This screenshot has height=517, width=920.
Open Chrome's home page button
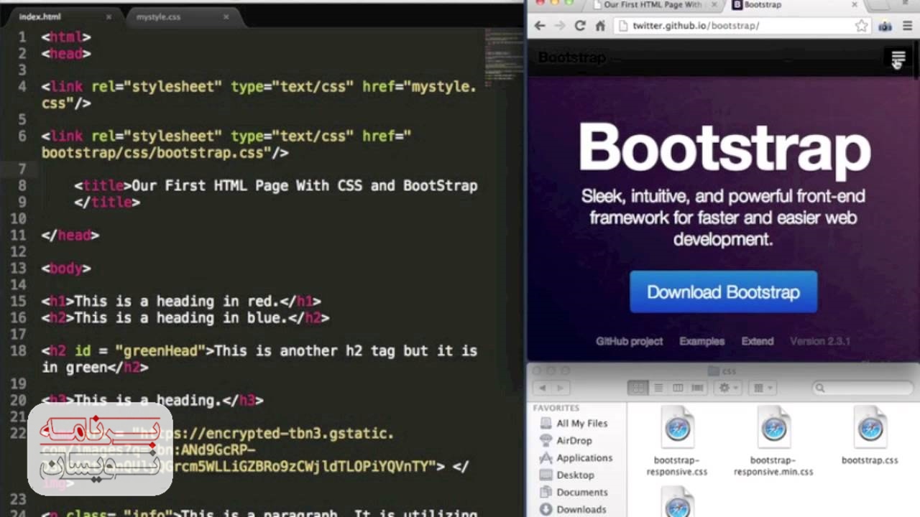click(x=600, y=26)
